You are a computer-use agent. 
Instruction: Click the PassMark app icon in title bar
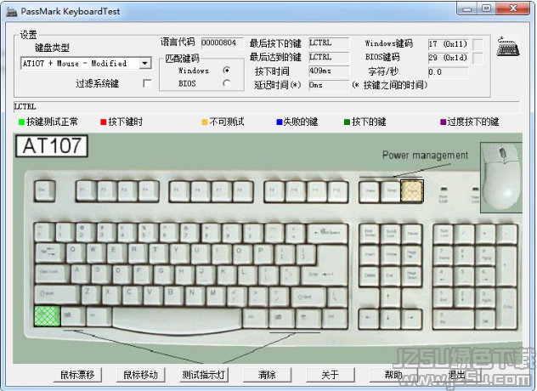[x=11, y=11]
